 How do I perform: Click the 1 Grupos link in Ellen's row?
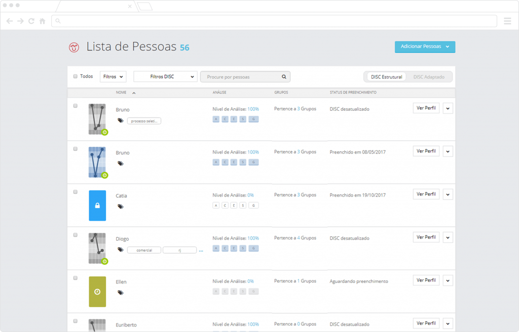307,281
